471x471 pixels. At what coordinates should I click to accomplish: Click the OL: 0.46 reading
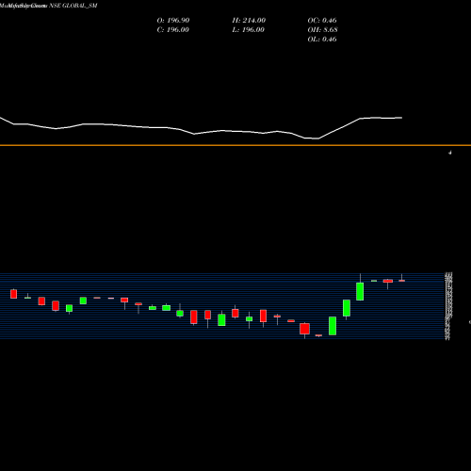point(322,40)
